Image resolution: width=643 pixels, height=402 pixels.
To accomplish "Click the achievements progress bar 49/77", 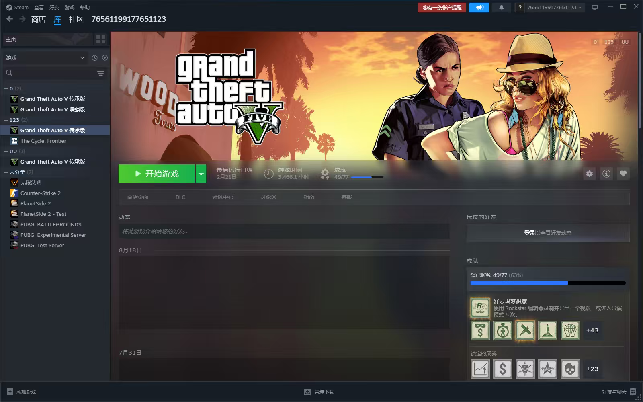I will (x=548, y=283).
